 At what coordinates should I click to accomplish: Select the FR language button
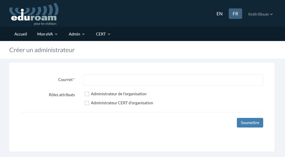(x=235, y=14)
